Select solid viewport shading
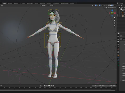The height and width of the screenshot is (93, 125). [110, 5]
